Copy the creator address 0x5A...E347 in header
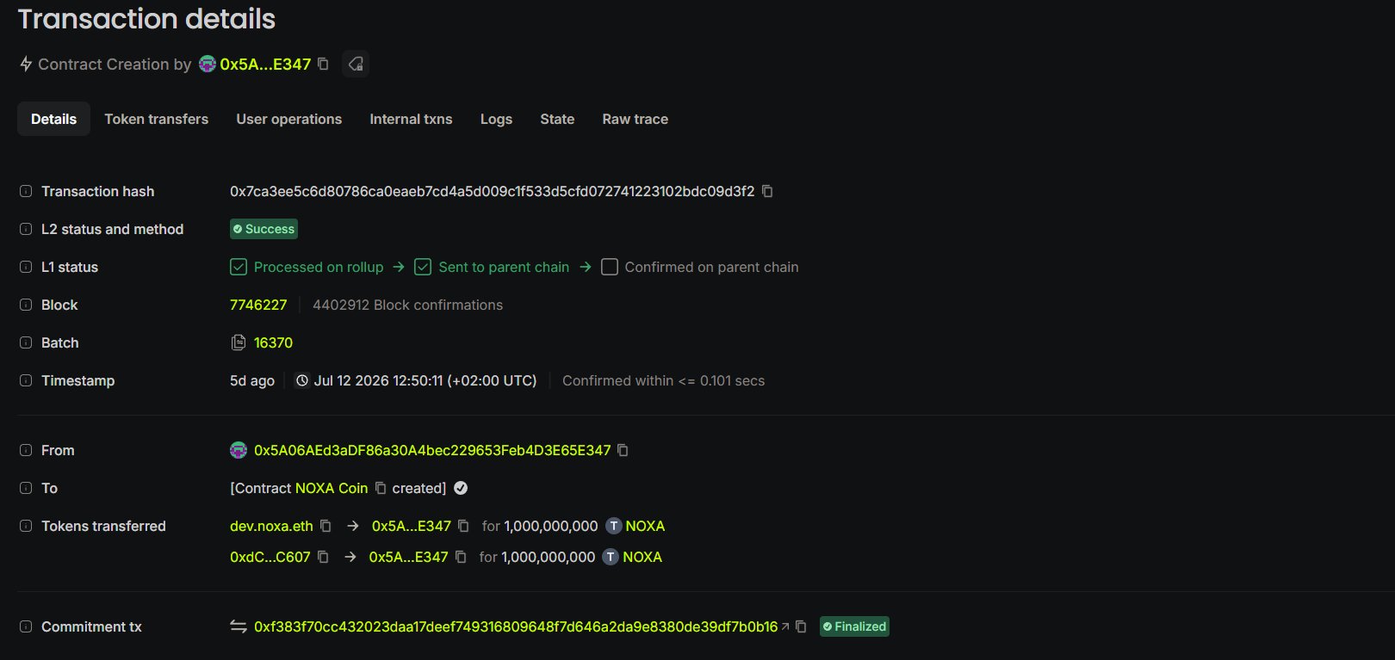The width and height of the screenshot is (1395, 660). 323,64
